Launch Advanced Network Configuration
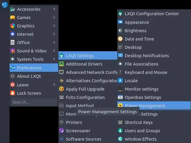The image size is (191, 143). tap(88, 72)
